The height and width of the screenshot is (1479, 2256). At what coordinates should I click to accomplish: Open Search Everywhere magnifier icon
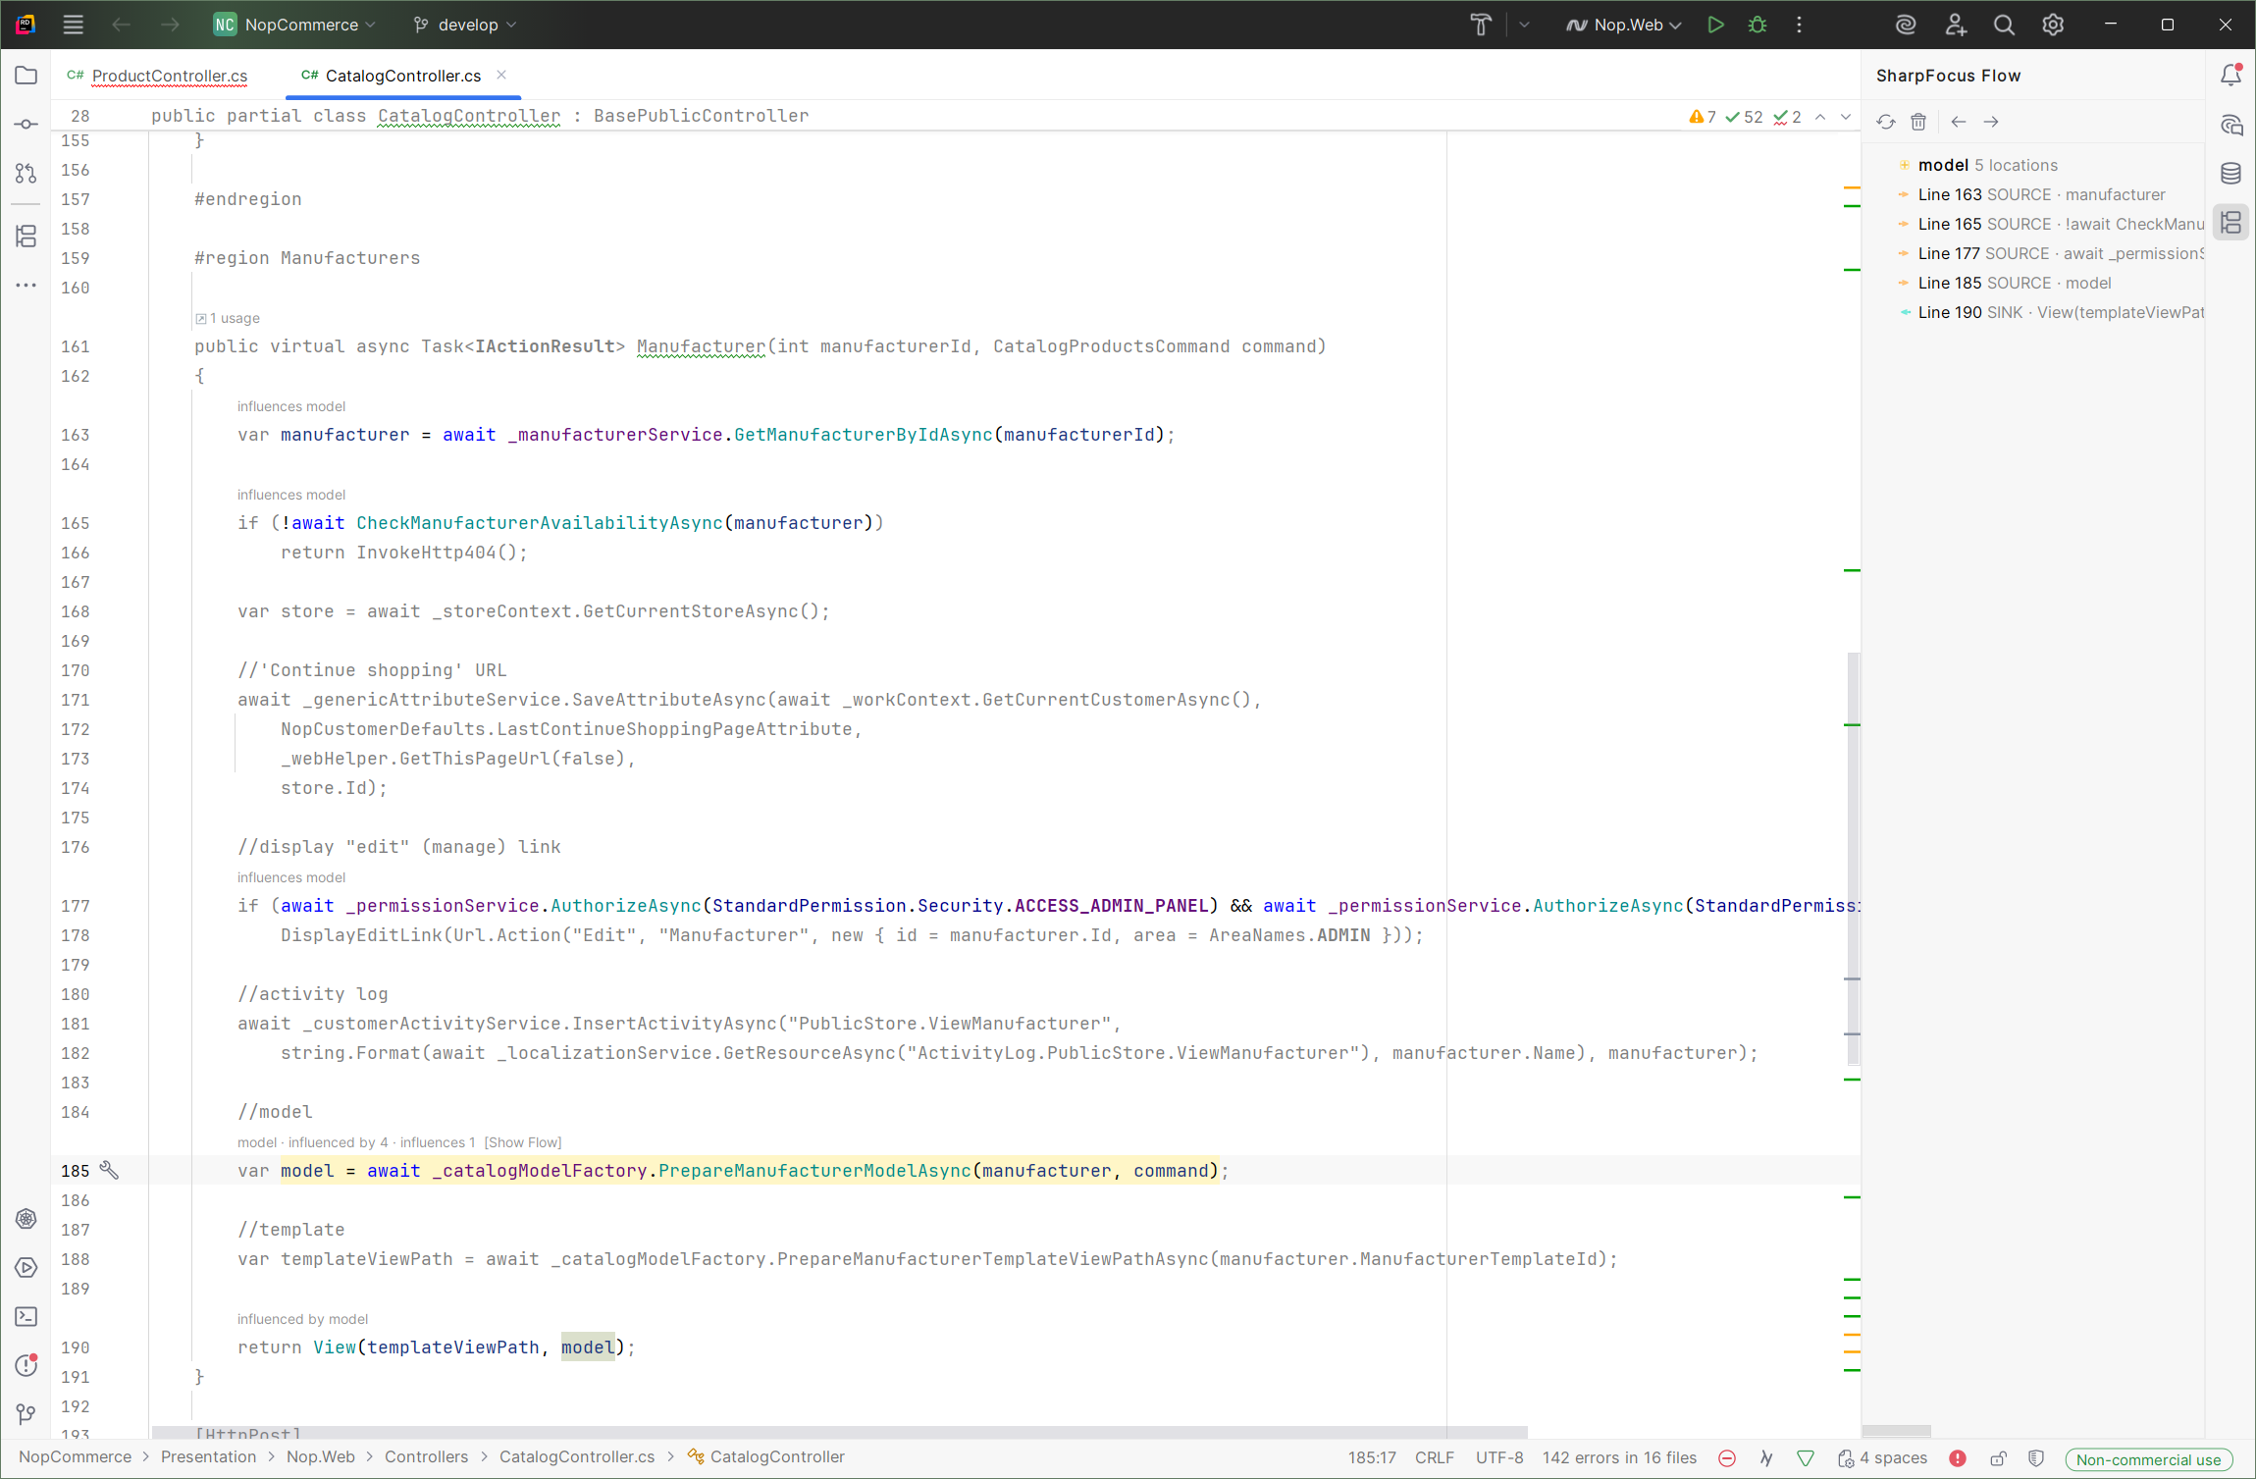point(2004,26)
